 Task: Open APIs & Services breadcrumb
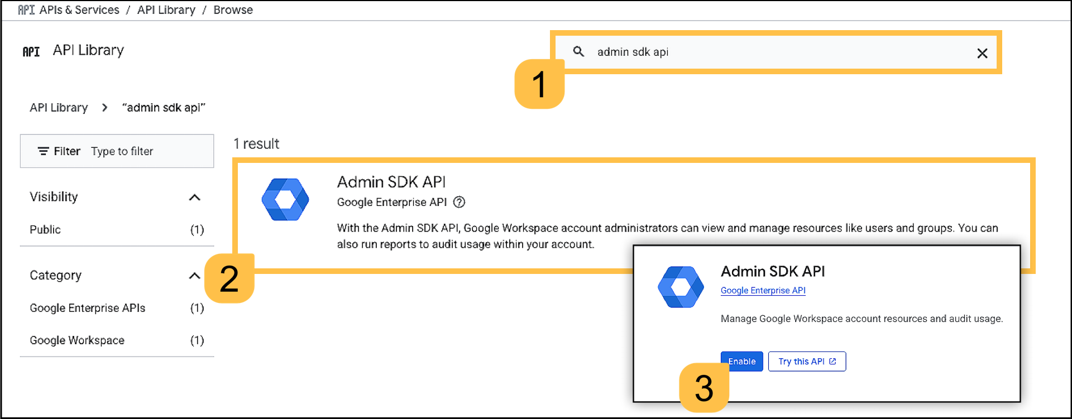click(x=79, y=10)
